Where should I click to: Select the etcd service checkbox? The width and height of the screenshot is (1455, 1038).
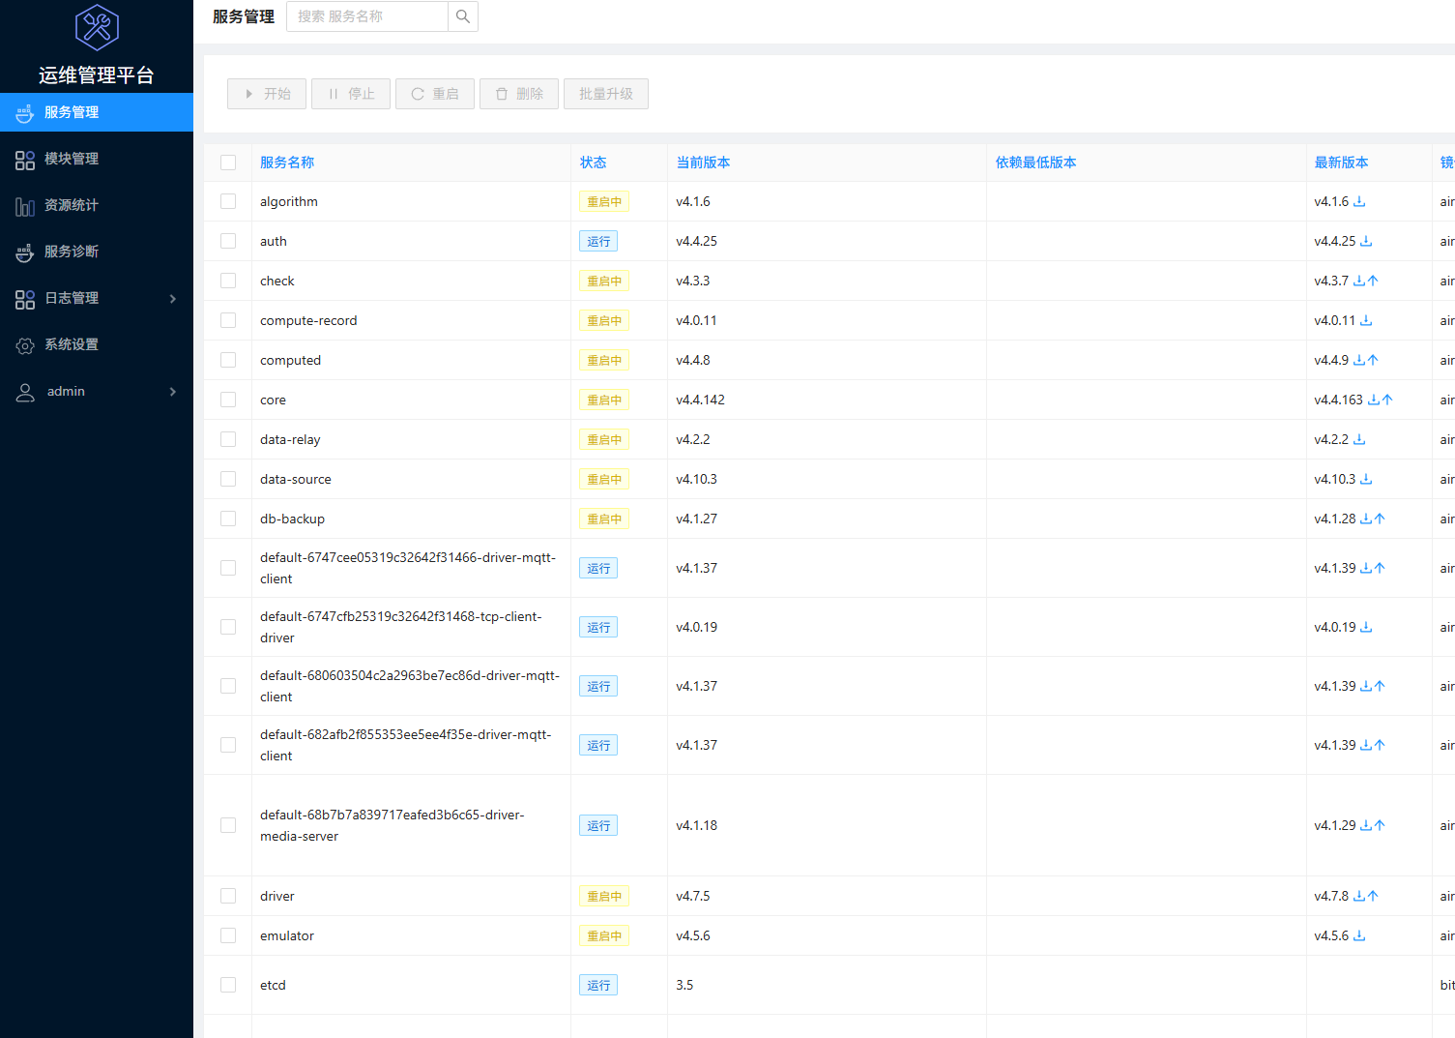coord(228,985)
